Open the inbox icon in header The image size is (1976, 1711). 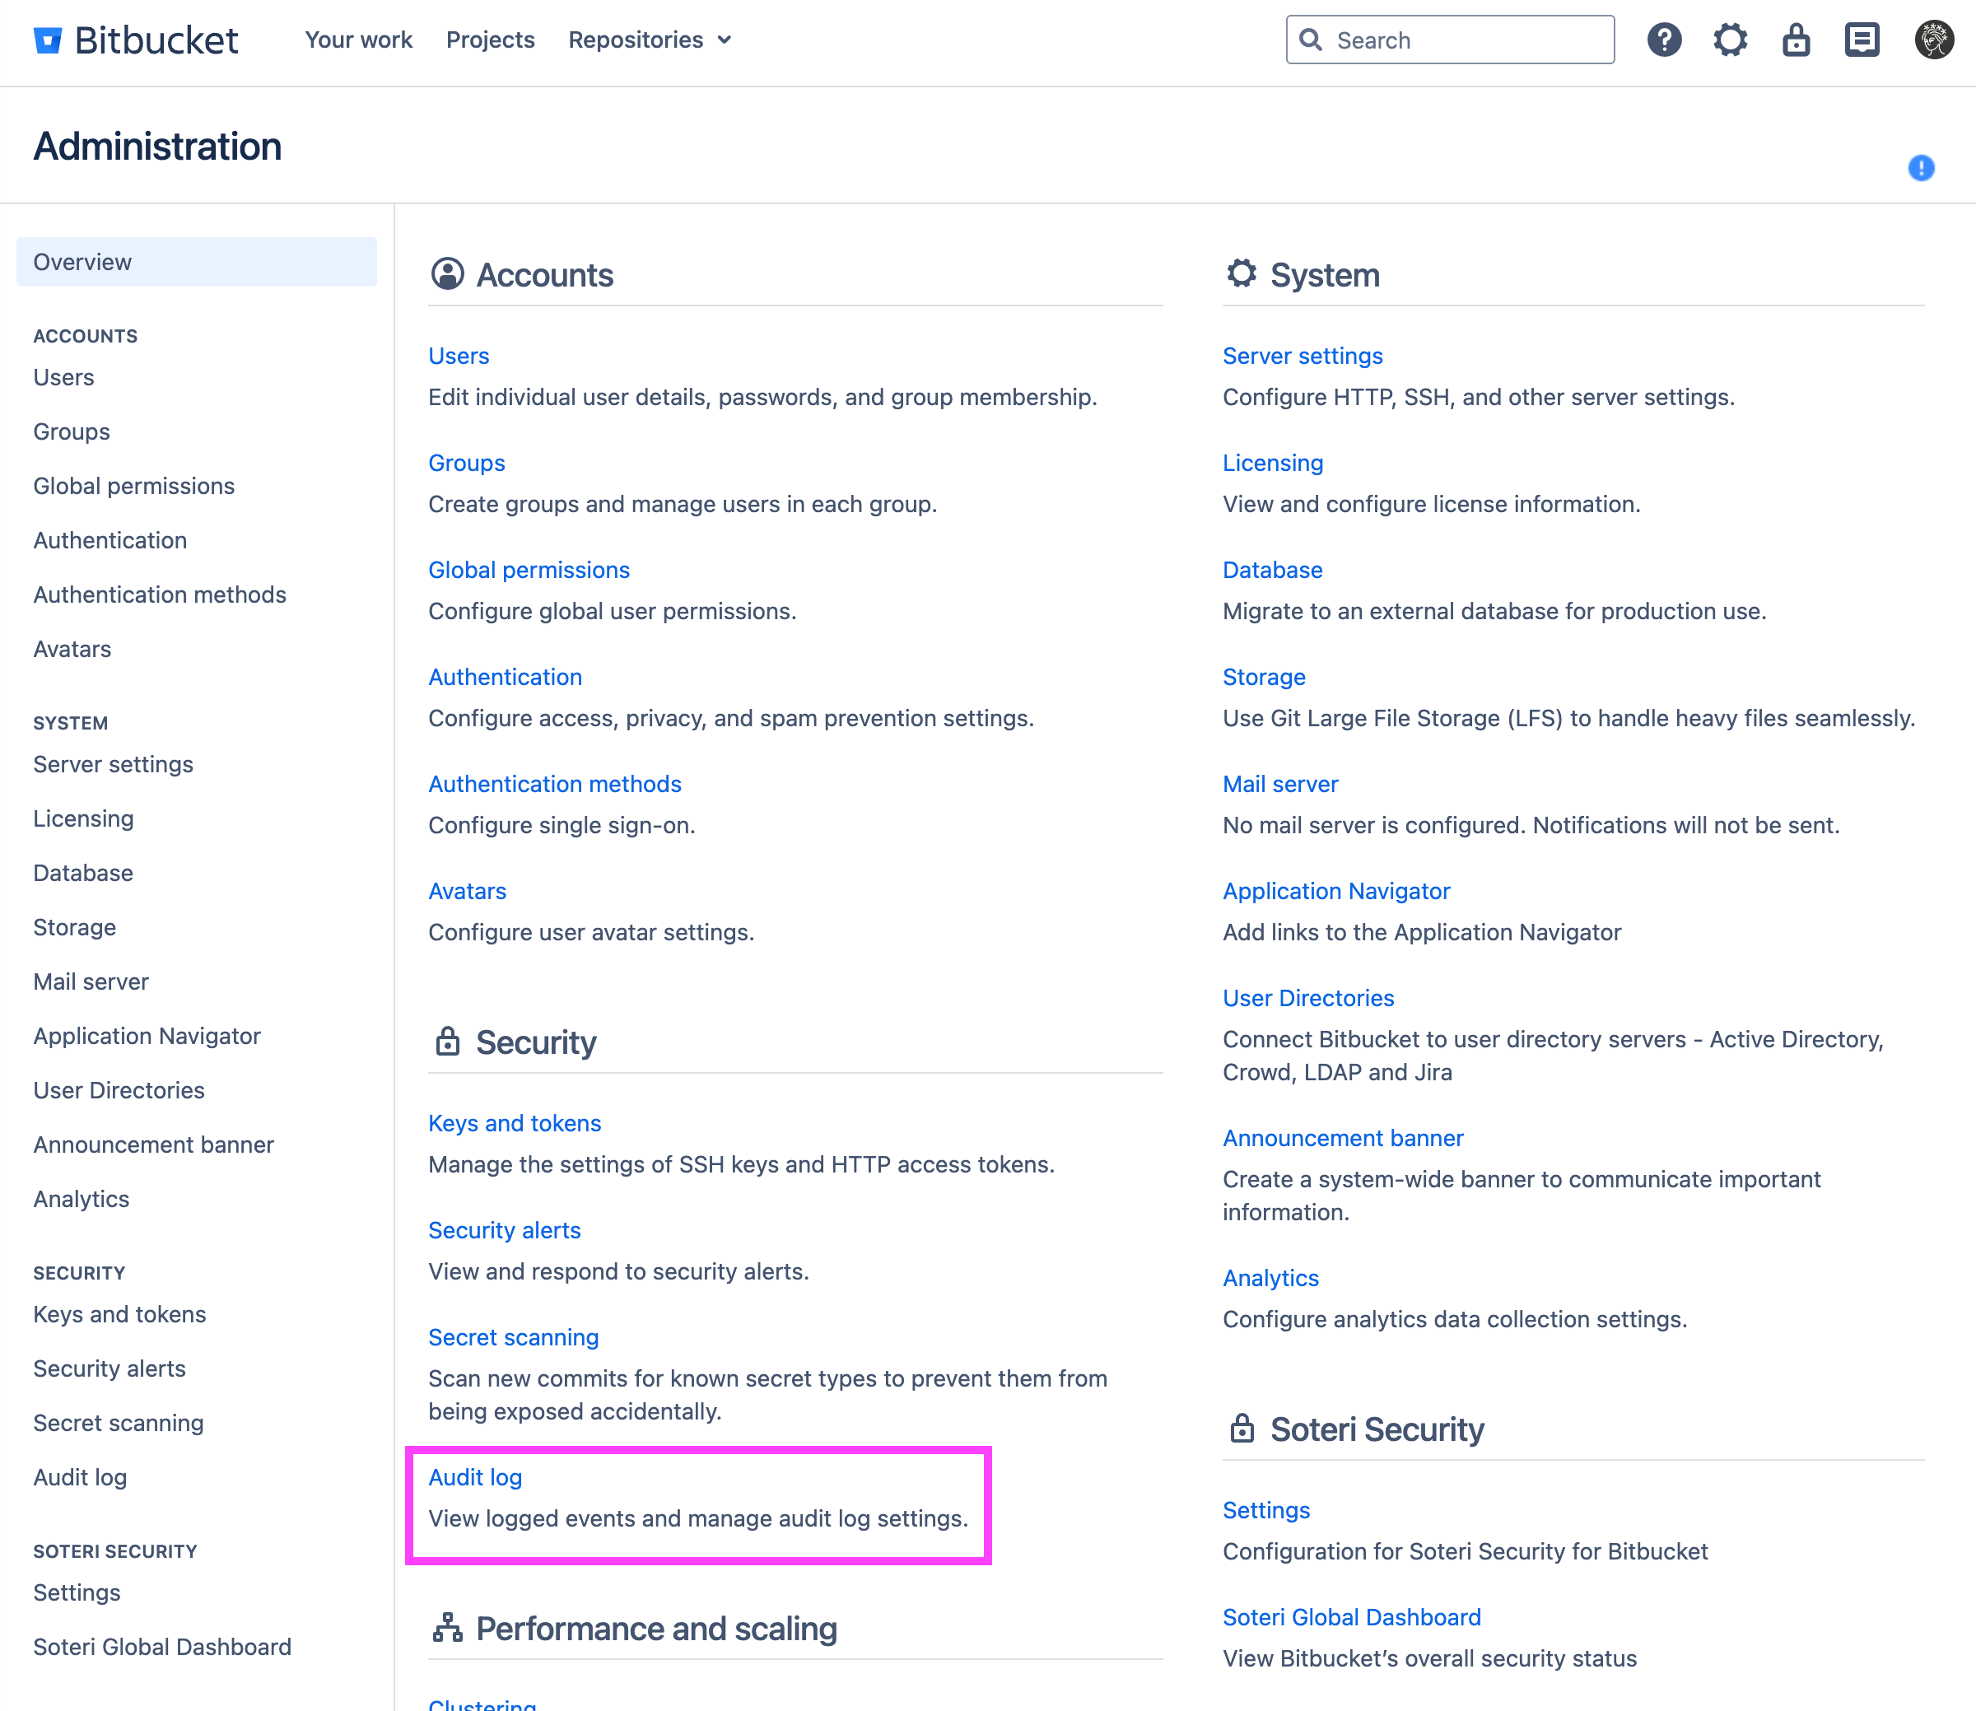[x=1862, y=40]
